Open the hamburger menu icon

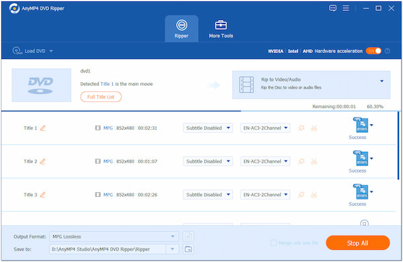(346, 8)
